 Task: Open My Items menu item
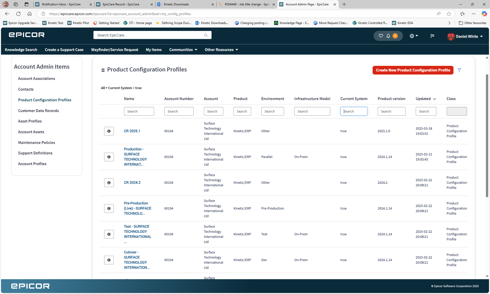(x=154, y=50)
